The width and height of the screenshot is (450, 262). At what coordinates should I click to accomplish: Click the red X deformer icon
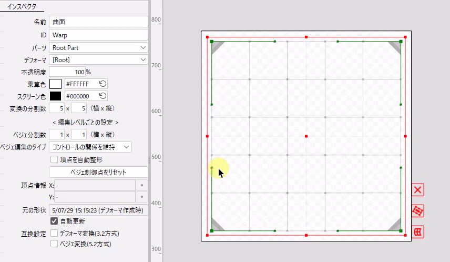(x=418, y=190)
